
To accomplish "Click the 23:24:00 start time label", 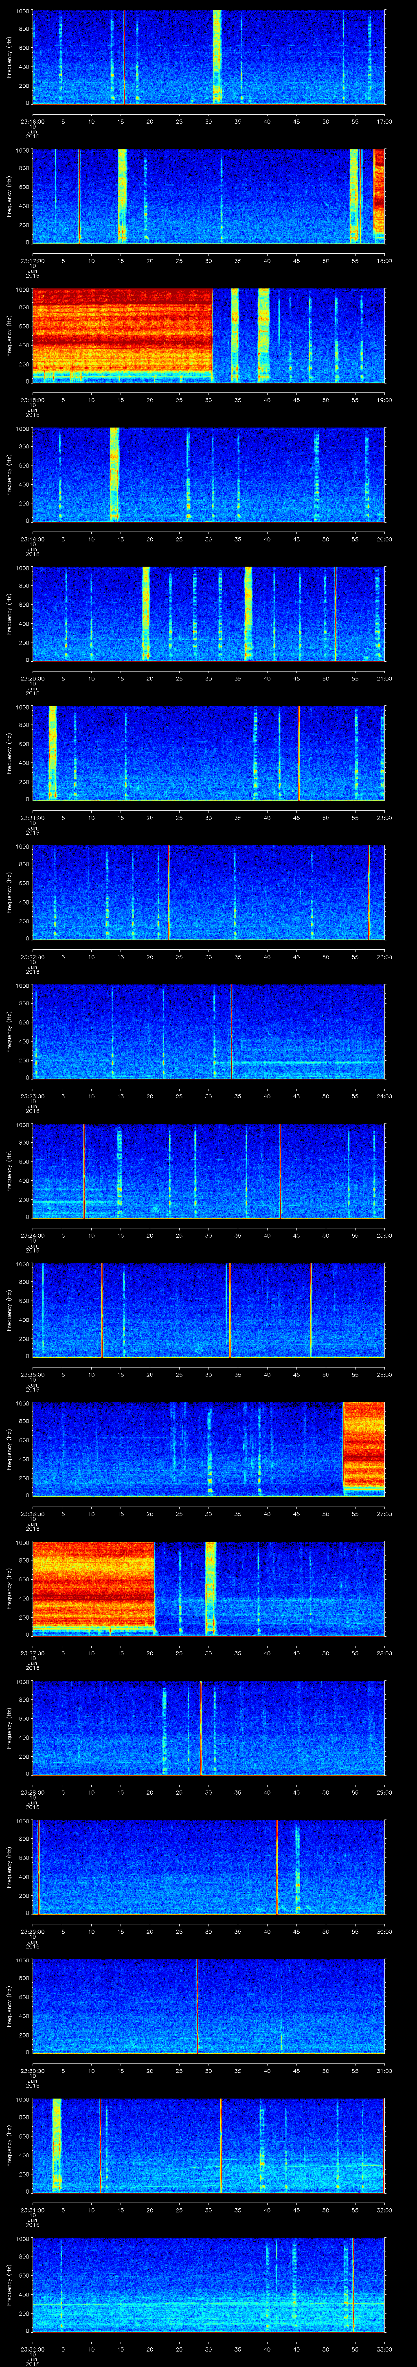I will [x=32, y=1235].
